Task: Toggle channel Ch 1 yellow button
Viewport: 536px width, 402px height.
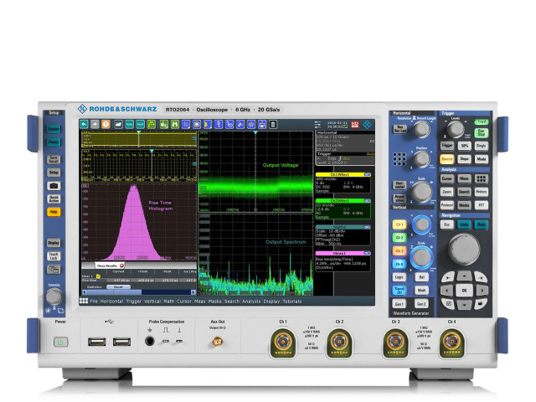Action: point(399,224)
